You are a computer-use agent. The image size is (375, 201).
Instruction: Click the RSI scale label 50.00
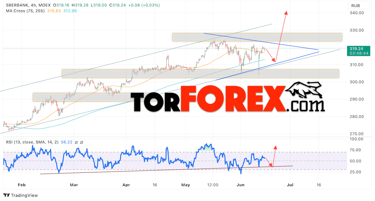355,161
